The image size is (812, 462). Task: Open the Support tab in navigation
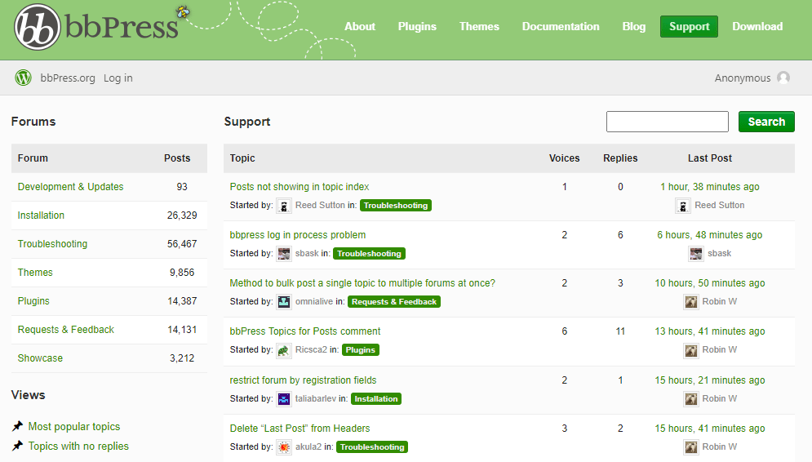coord(689,26)
